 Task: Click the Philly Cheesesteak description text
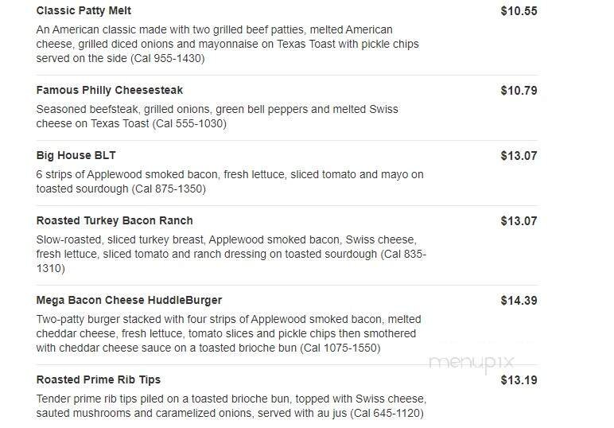[216, 116]
